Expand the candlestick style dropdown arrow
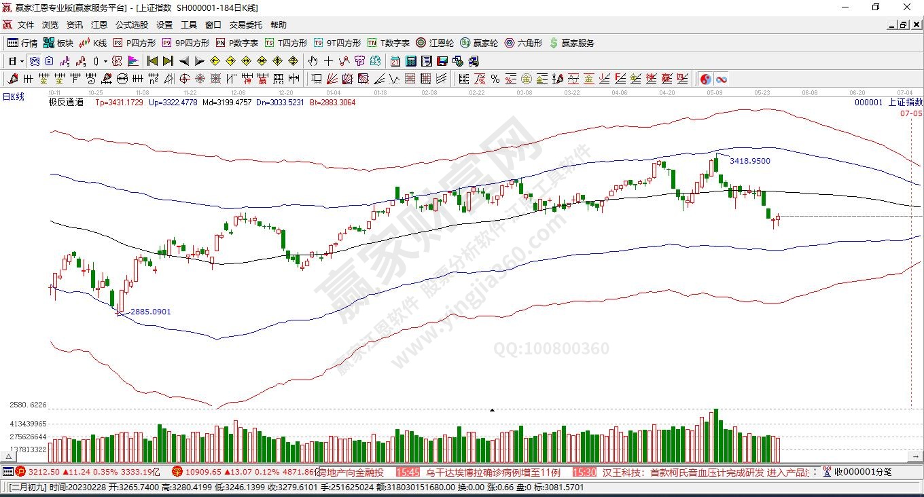The image size is (924, 497). click(x=106, y=61)
